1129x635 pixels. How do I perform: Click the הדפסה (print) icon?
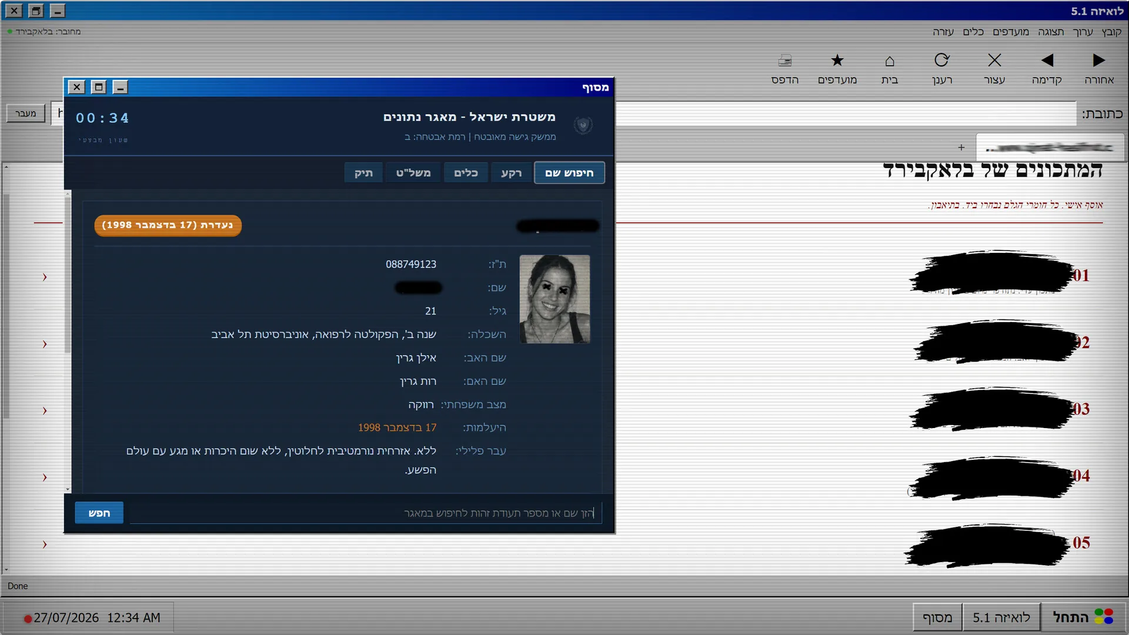[785, 60]
